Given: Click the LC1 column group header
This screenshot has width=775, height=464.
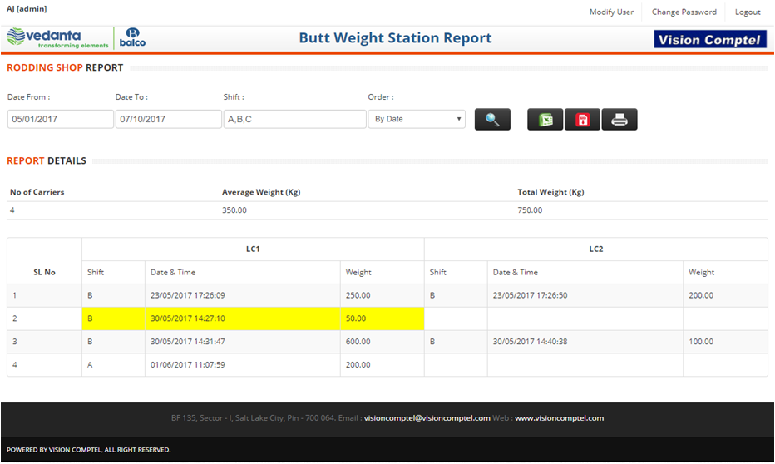Looking at the screenshot, I should point(253,249).
